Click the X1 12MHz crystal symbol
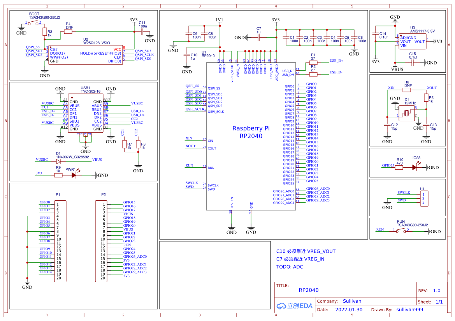455x321 pixels. click(x=407, y=113)
